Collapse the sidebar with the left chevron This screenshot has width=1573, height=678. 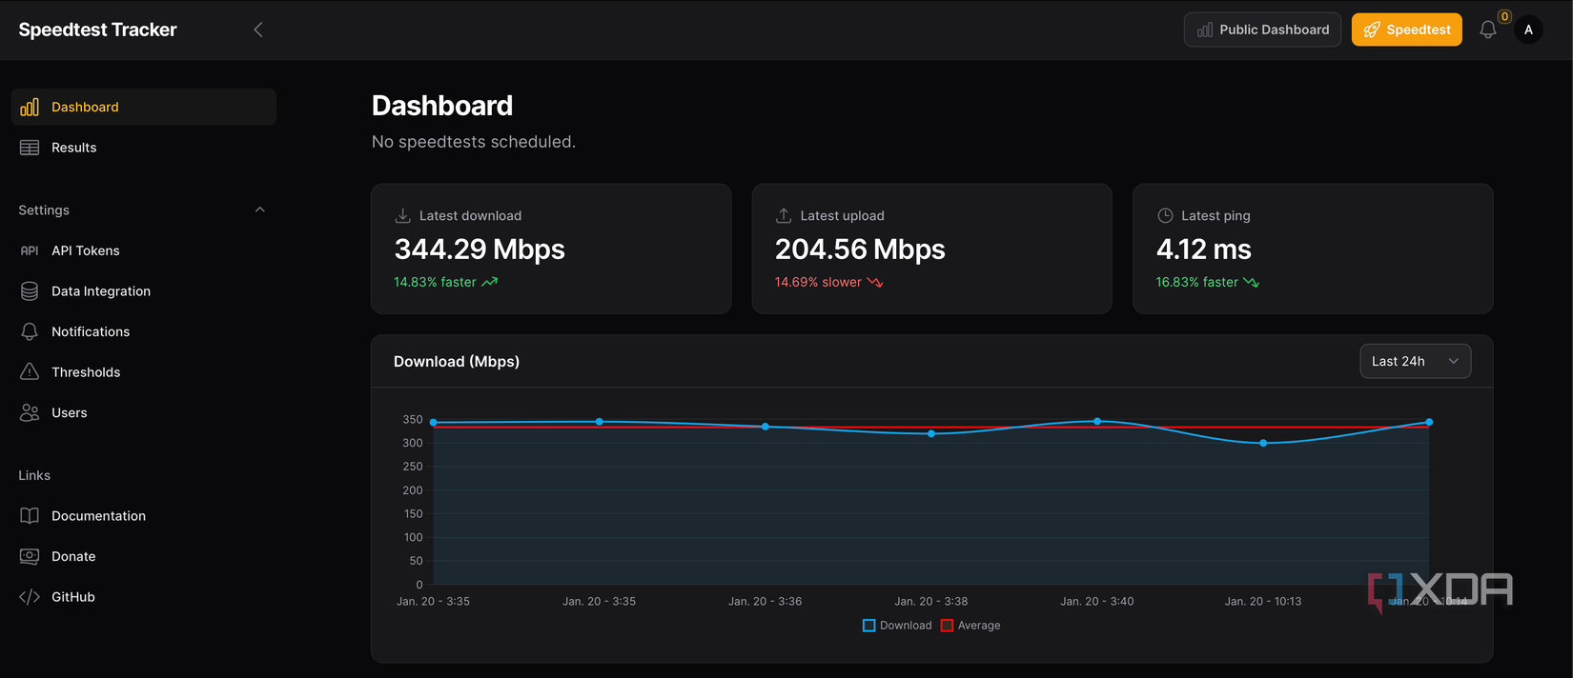(x=258, y=30)
